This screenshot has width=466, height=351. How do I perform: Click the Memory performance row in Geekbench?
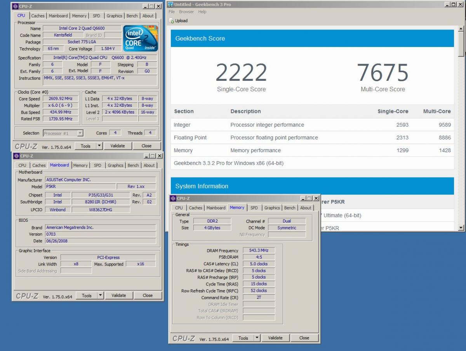[x=312, y=151]
